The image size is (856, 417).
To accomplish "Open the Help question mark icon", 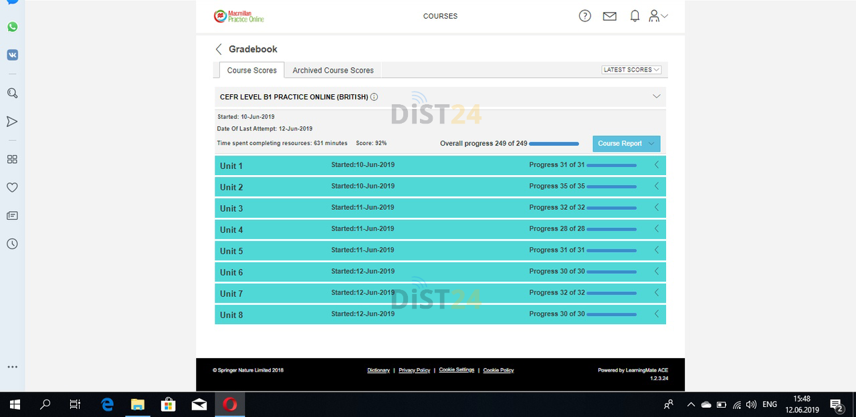I will coord(584,15).
